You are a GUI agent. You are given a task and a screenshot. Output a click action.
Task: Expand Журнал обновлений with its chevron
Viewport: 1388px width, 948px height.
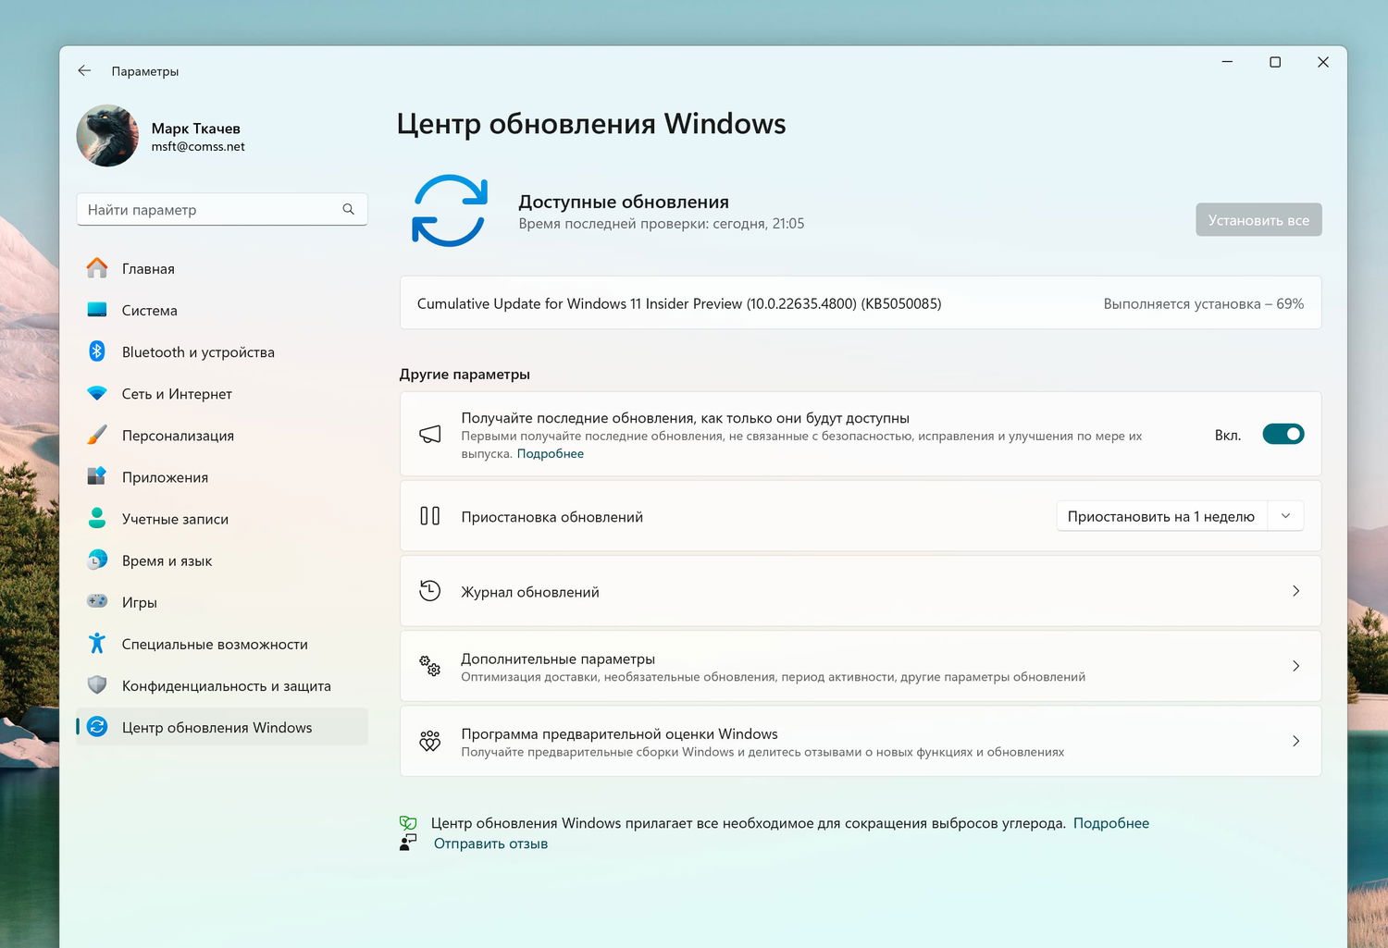1295,591
